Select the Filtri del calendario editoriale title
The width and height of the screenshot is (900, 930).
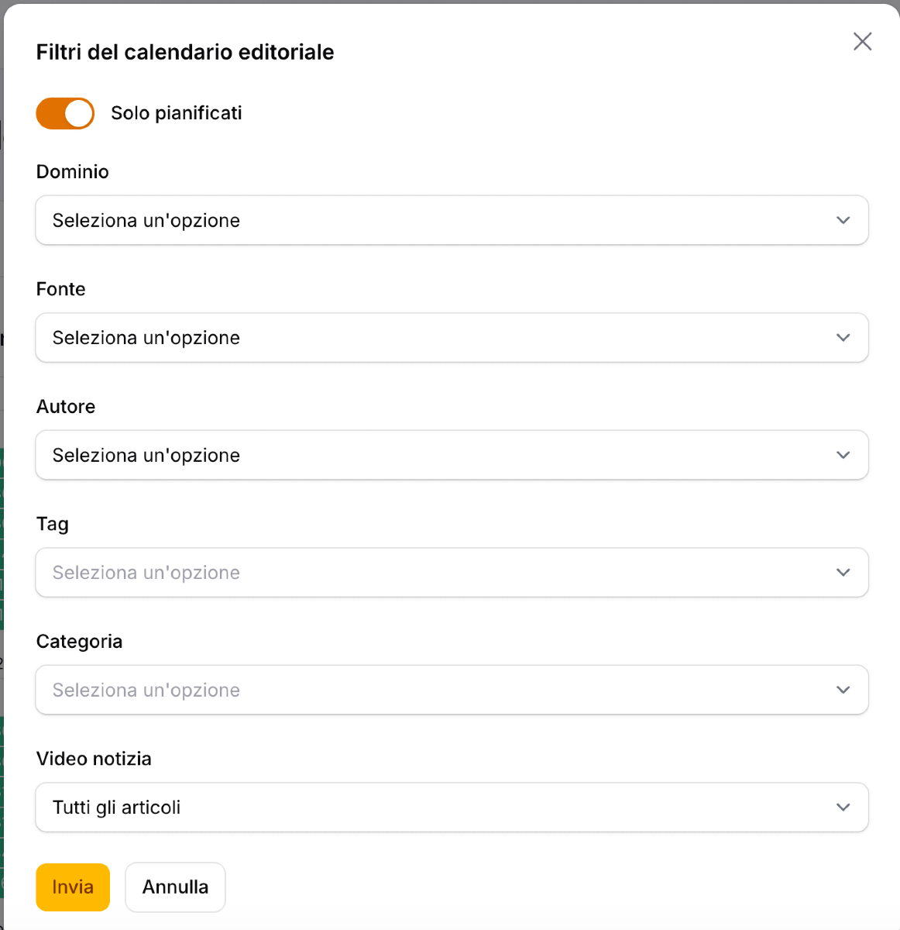(x=185, y=52)
